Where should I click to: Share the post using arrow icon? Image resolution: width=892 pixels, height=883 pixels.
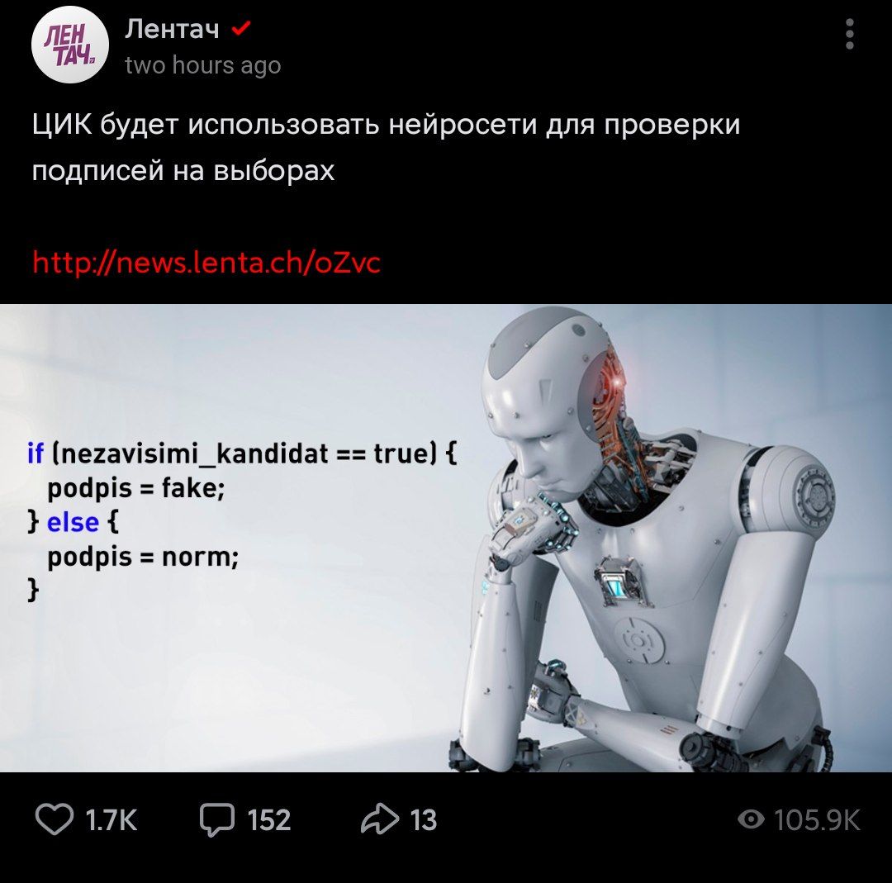(x=379, y=819)
